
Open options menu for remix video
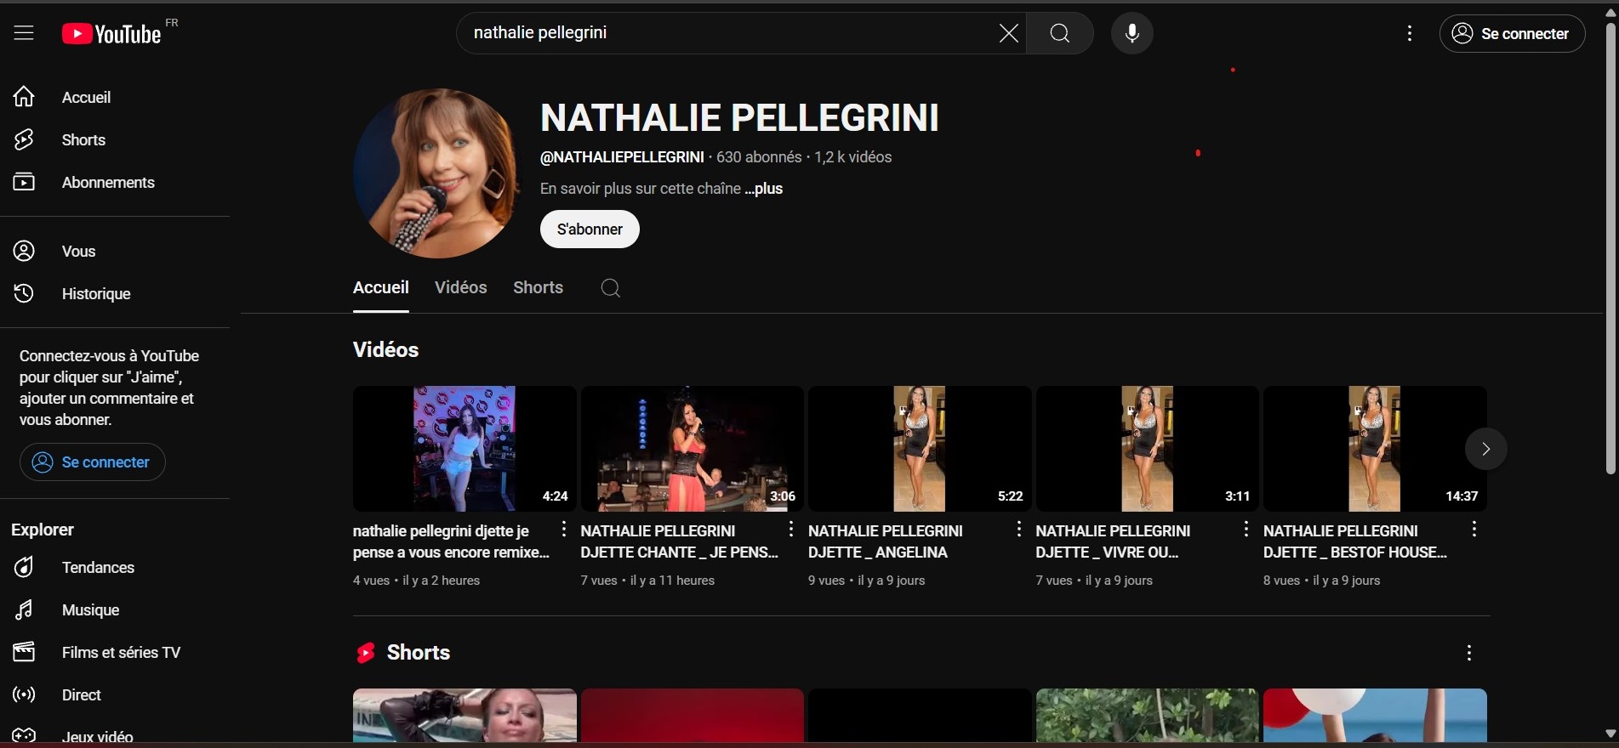pos(563,530)
